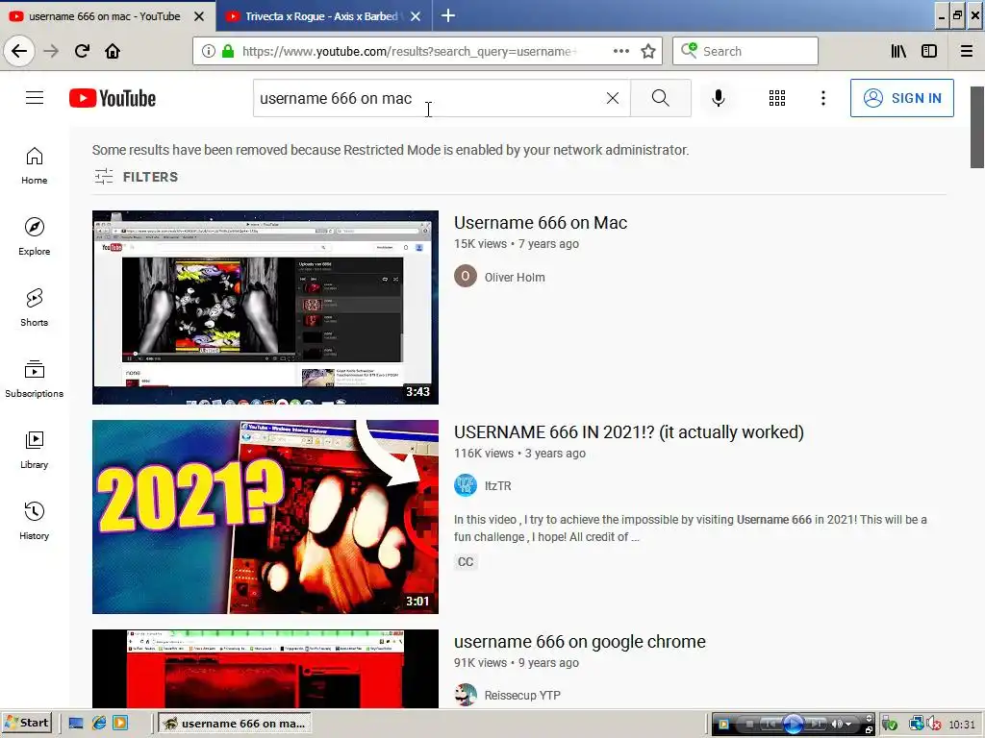View the secure connection padlock details
This screenshot has width=985, height=738.
pos(228,51)
